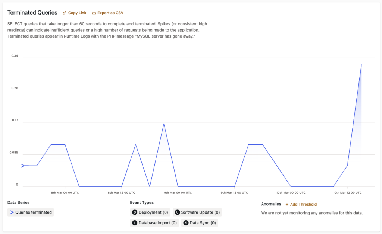The height and width of the screenshot is (234, 382).
Task: Click the blue triangle marker at chart start
Action: (x=22, y=166)
